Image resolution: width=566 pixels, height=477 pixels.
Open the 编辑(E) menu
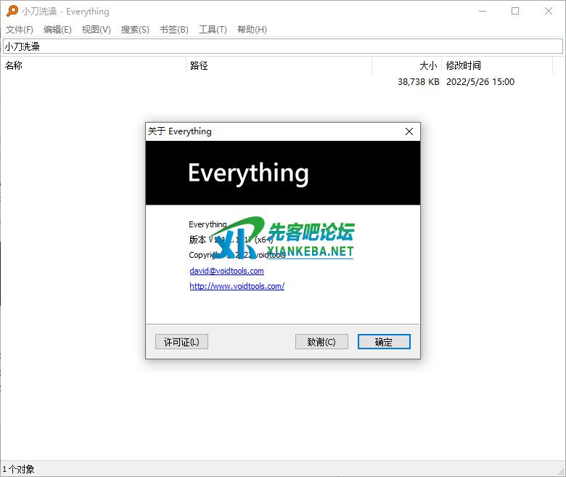[57, 29]
